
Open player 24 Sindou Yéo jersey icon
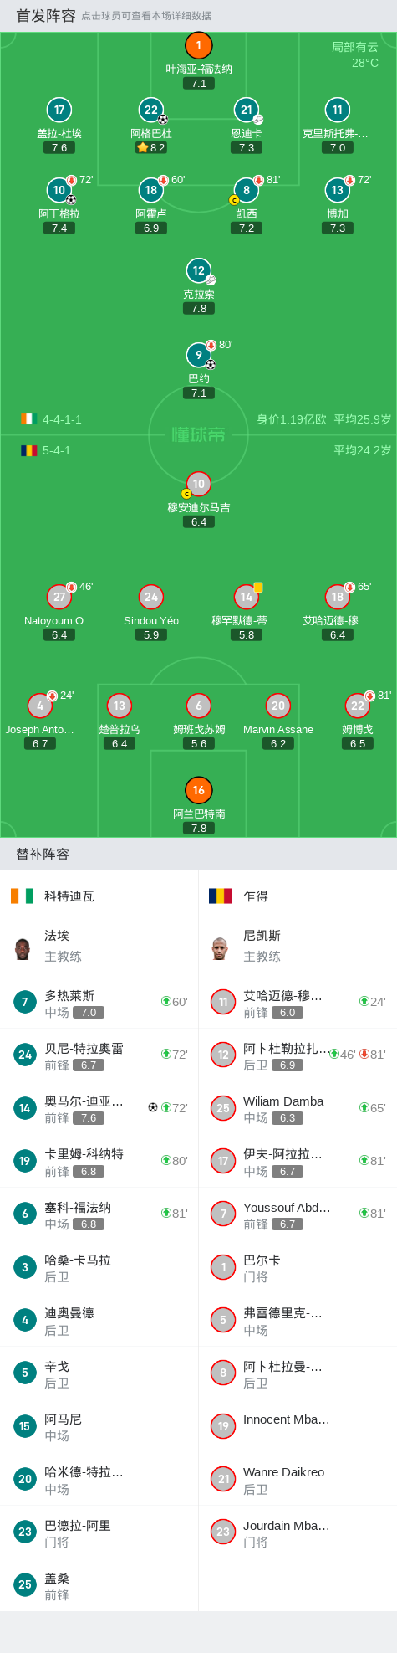[151, 597]
